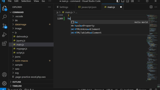Open the Edit menu

point(16,1)
